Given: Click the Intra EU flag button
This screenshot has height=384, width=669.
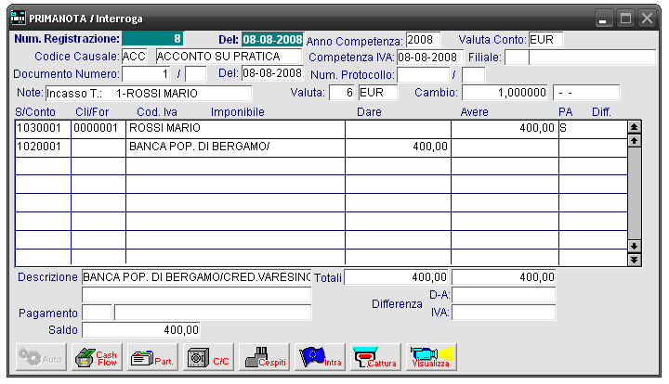Looking at the screenshot, I should [x=321, y=357].
